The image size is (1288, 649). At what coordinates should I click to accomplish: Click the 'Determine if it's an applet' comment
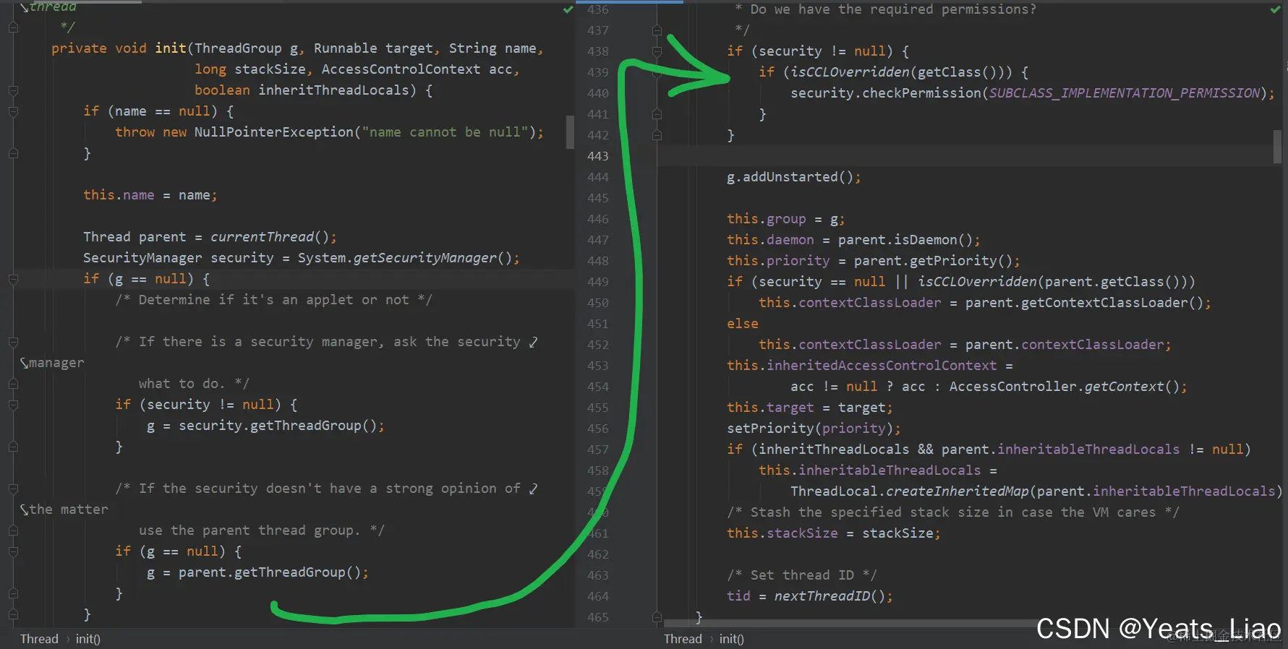273,300
